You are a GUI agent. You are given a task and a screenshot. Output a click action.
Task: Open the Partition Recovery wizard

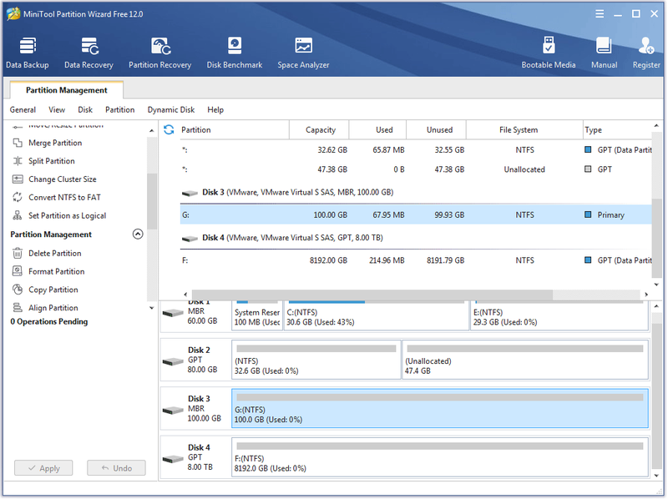pyautogui.click(x=159, y=53)
